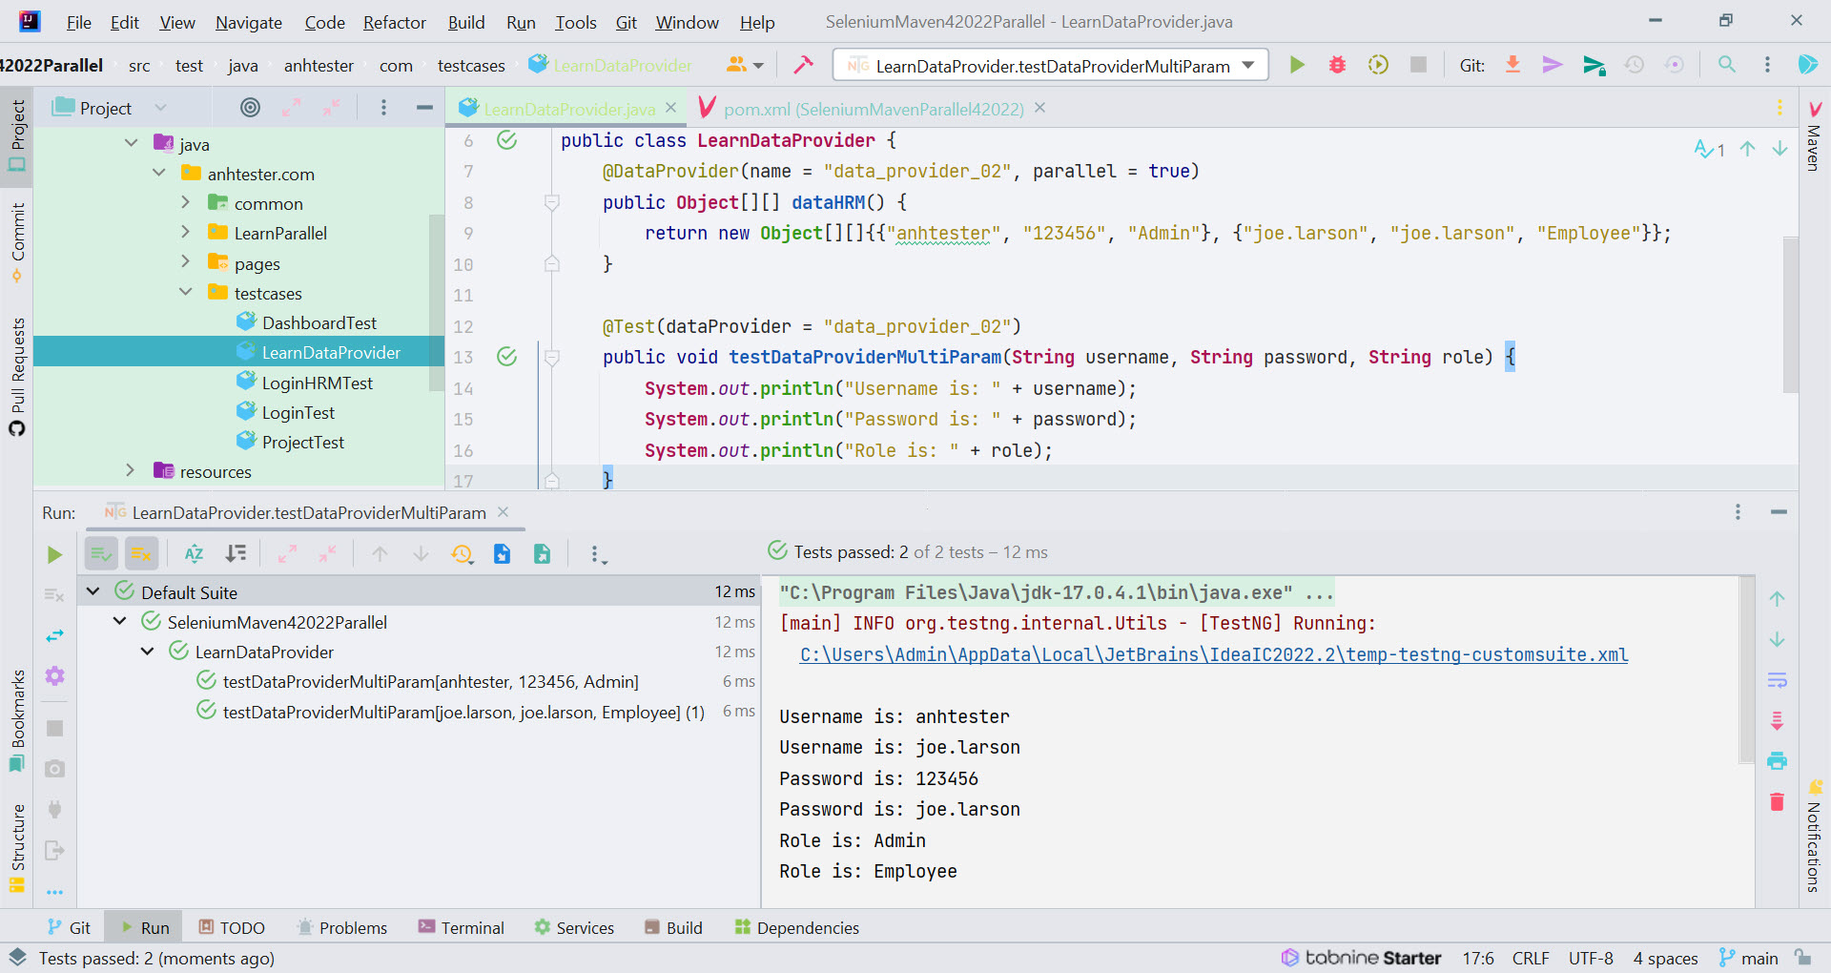Open the Terminal tool window tab
Viewport: 1831px width, 973px height.
(x=461, y=927)
